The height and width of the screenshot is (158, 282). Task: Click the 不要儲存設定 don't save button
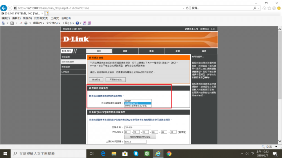point(116,80)
